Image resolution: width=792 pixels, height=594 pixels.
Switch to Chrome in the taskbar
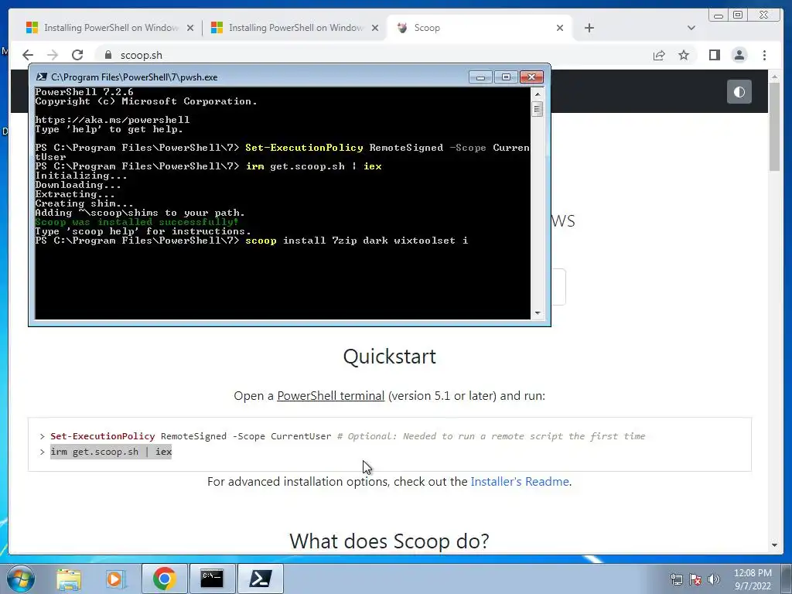coord(164,579)
